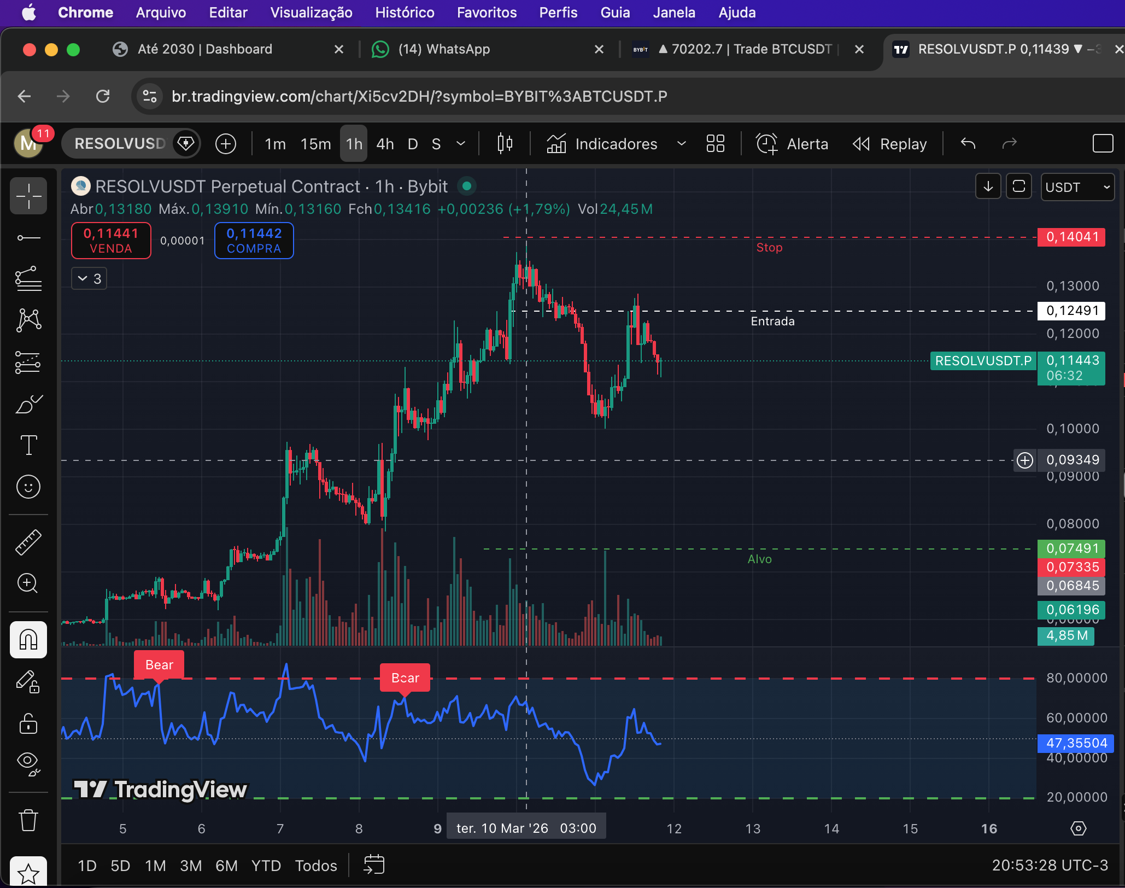Image resolution: width=1125 pixels, height=888 pixels.
Task: Collapse the indicators legend with chevron 3
Action: point(89,279)
